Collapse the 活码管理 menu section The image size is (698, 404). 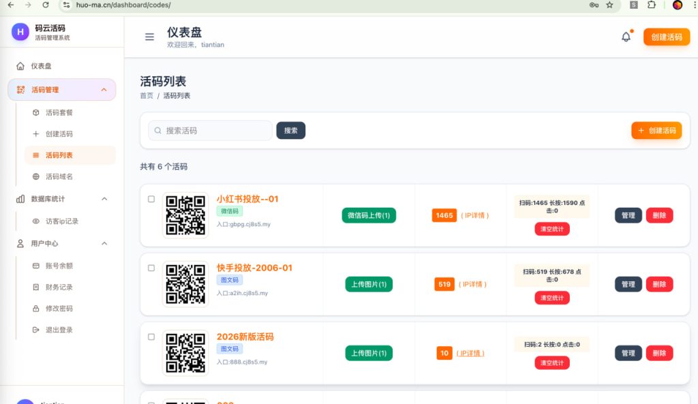[x=104, y=90]
